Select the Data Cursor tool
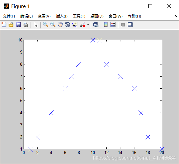 tap(75, 25)
